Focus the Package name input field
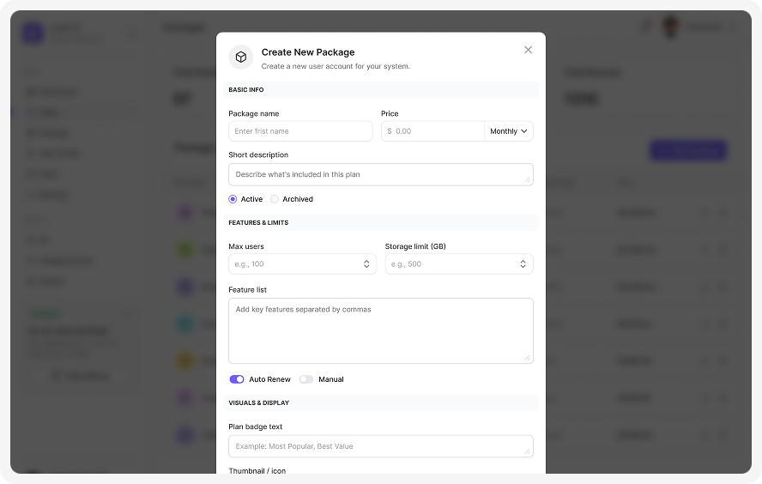 300,131
